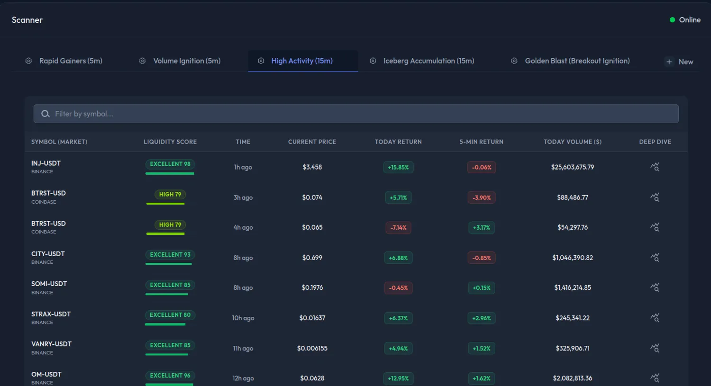The width and height of the screenshot is (711, 386).
Task: Click the Online status indicator
Action: pos(685,20)
